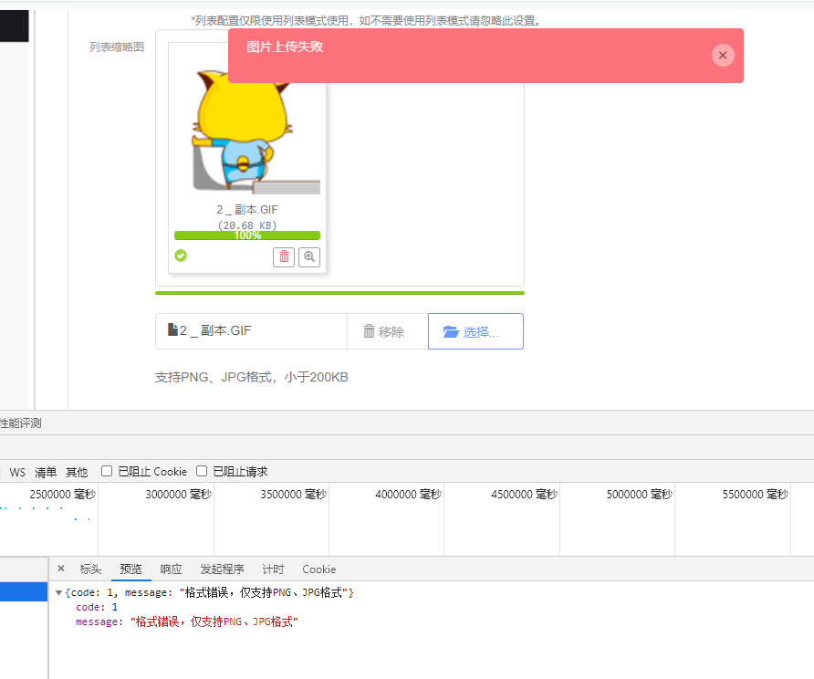This screenshot has height=679, width=814.
Task: Switch to 响应 tab
Action: [171, 569]
